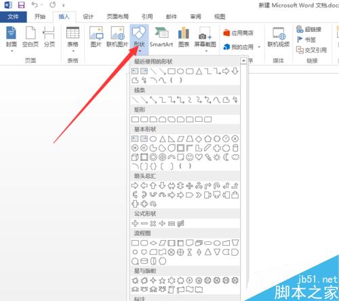The width and height of the screenshot is (339, 301).
Task: Click the 图表 (Chart) button
Action: (x=184, y=37)
